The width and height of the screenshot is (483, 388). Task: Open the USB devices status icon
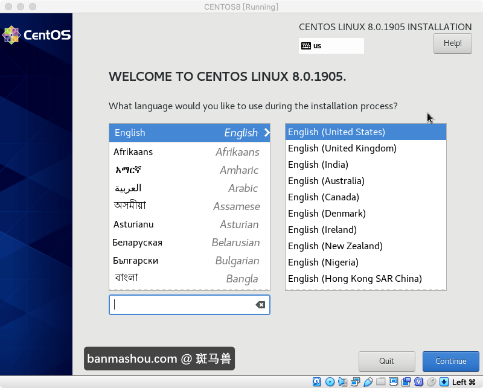click(368, 382)
